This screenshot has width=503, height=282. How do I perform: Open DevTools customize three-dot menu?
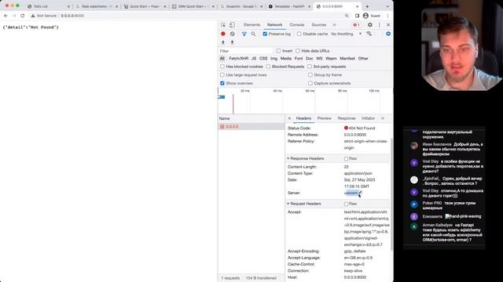coord(379,25)
